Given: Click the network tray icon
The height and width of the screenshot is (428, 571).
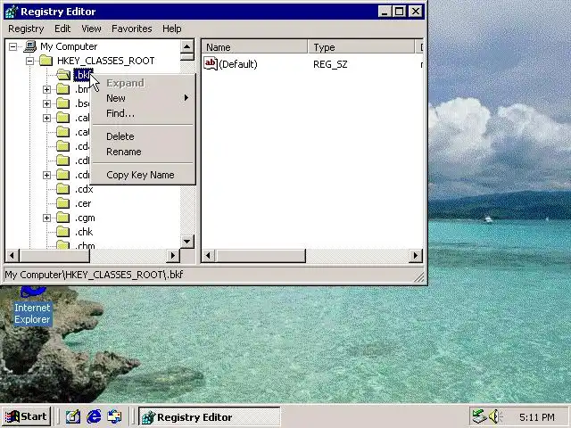Looking at the screenshot, I should (479, 416).
